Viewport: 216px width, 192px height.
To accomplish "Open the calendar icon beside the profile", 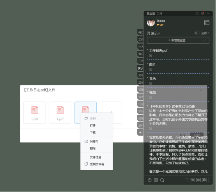I will 207,23.
